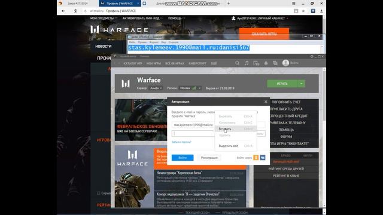Open ВСЁ ОБ ИГРАХ in Game Center
The image size is (383, 215).
coord(175,63)
